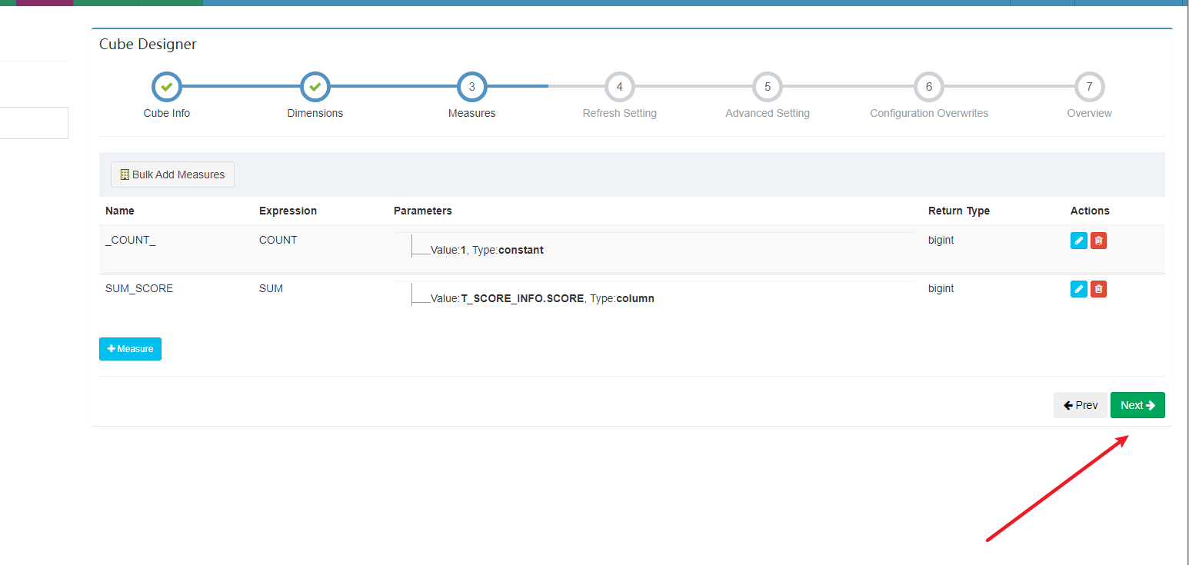Edit the SUM_SCORE measure with pencil icon
The width and height of the screenshot is (1189, 565).
tap(1079, 289)
